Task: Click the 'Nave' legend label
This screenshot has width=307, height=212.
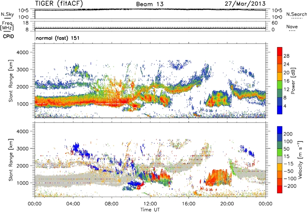Action: 292,27
